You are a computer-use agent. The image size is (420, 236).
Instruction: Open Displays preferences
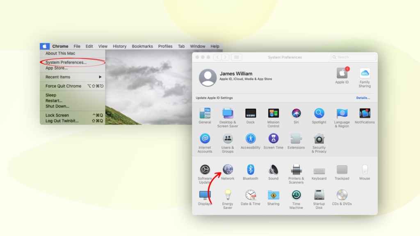205,197
